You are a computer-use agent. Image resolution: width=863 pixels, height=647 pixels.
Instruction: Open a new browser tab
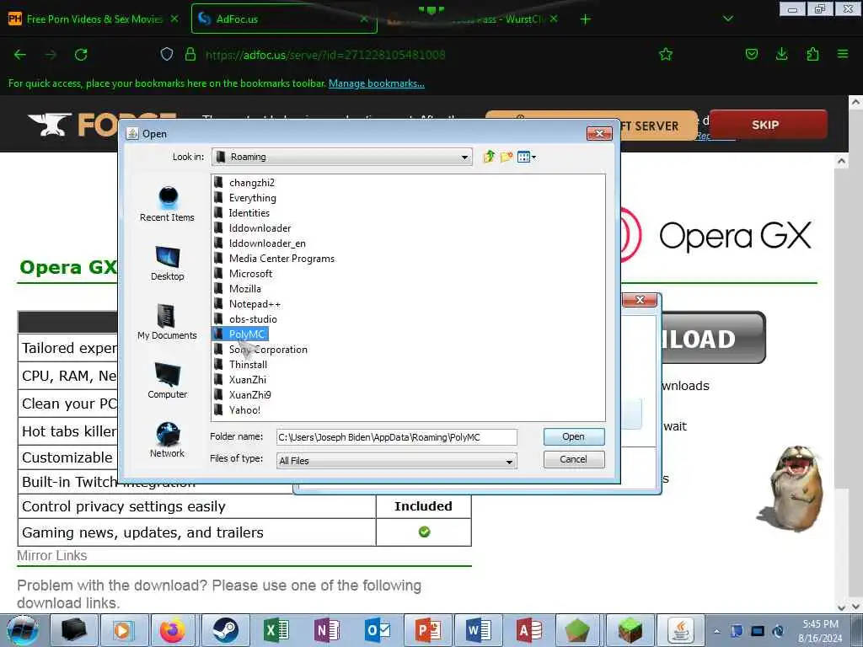585,19
